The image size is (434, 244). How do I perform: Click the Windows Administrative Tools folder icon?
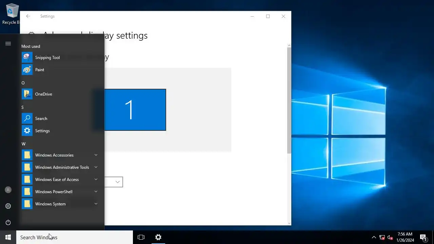[x=27, y=167]
